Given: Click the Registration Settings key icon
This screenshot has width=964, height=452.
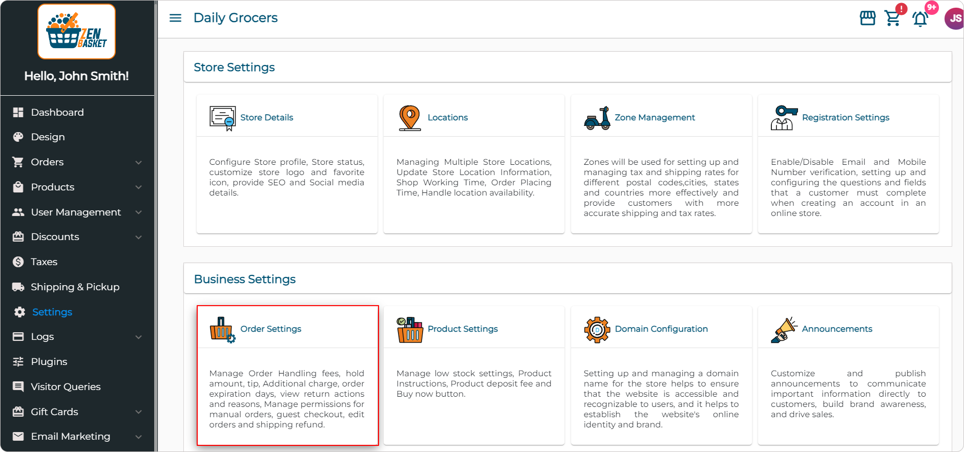Looking at the screenshot, I should (x=784, y=118).
